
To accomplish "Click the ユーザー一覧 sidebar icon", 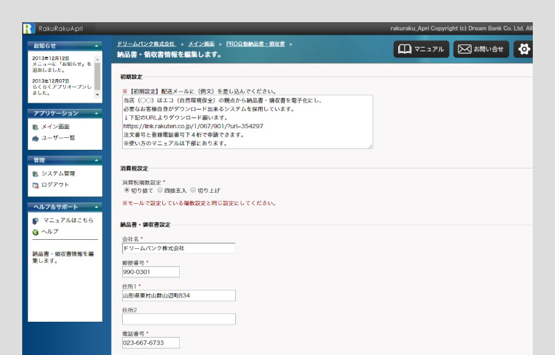I will 35,138.
